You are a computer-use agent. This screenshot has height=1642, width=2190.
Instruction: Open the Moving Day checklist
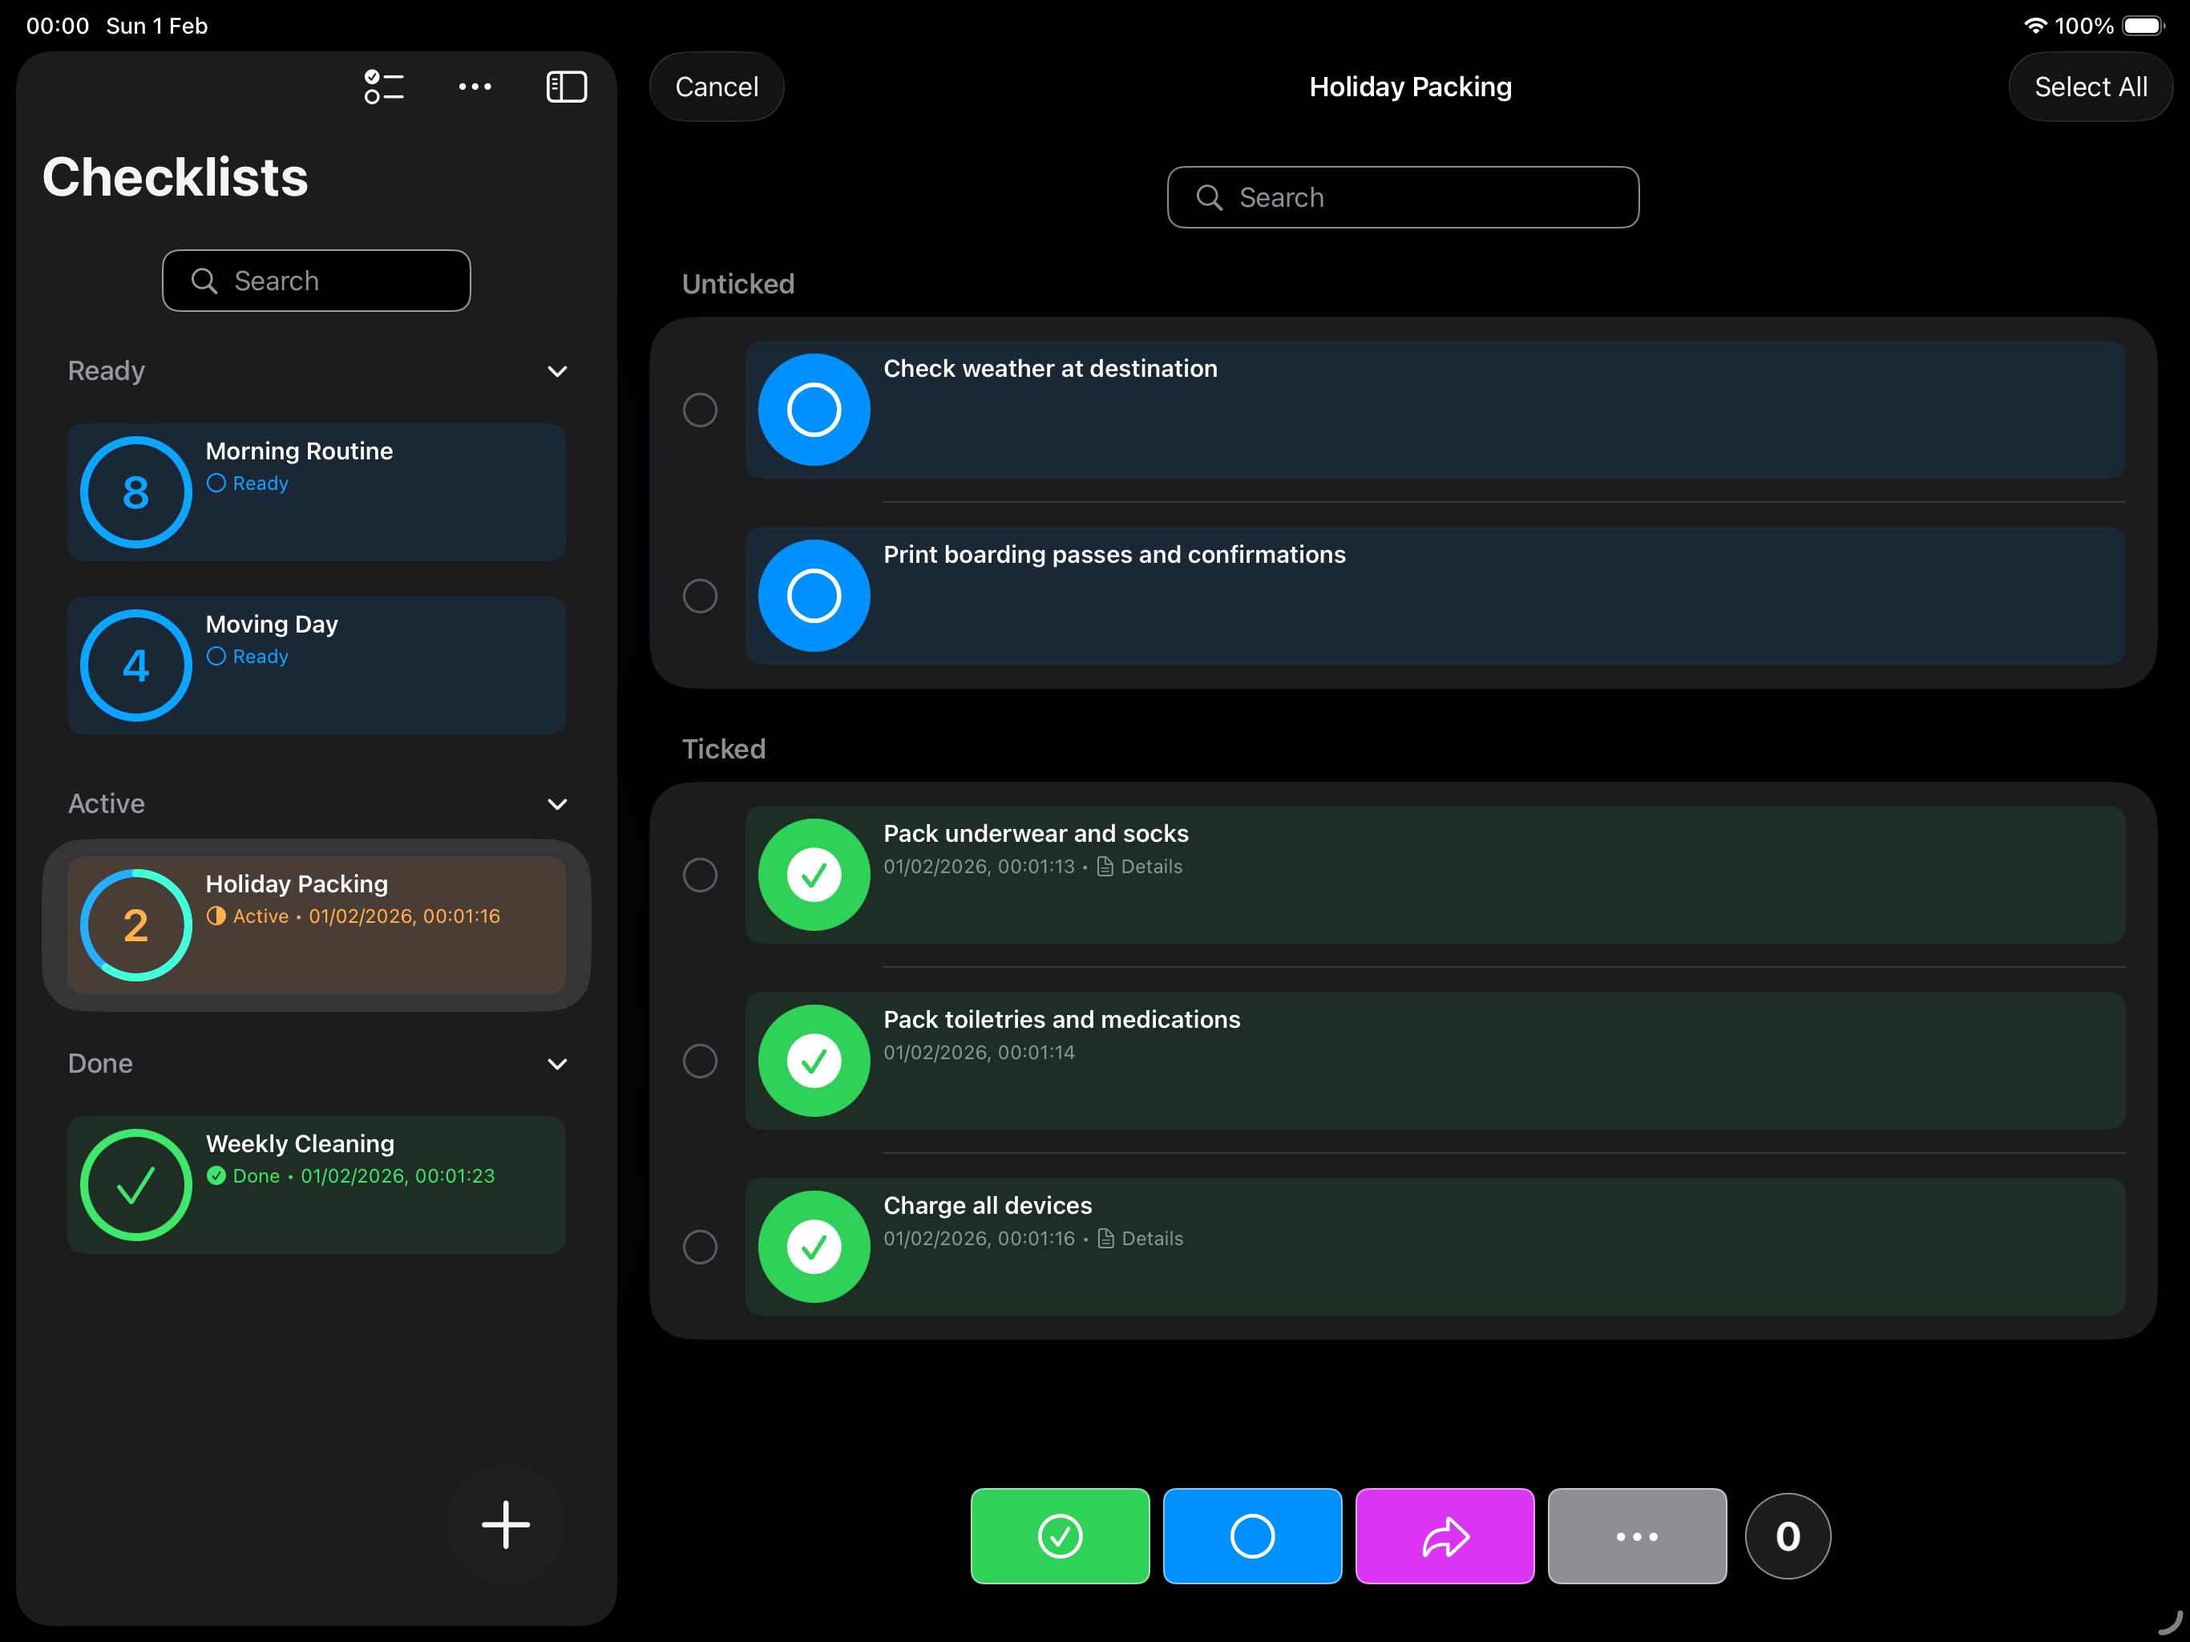[x=317, y=665]
